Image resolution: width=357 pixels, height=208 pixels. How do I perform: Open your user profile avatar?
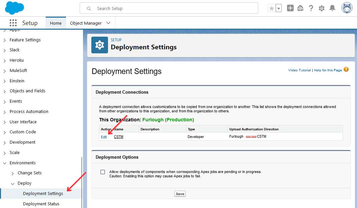[x=347, y=7]
